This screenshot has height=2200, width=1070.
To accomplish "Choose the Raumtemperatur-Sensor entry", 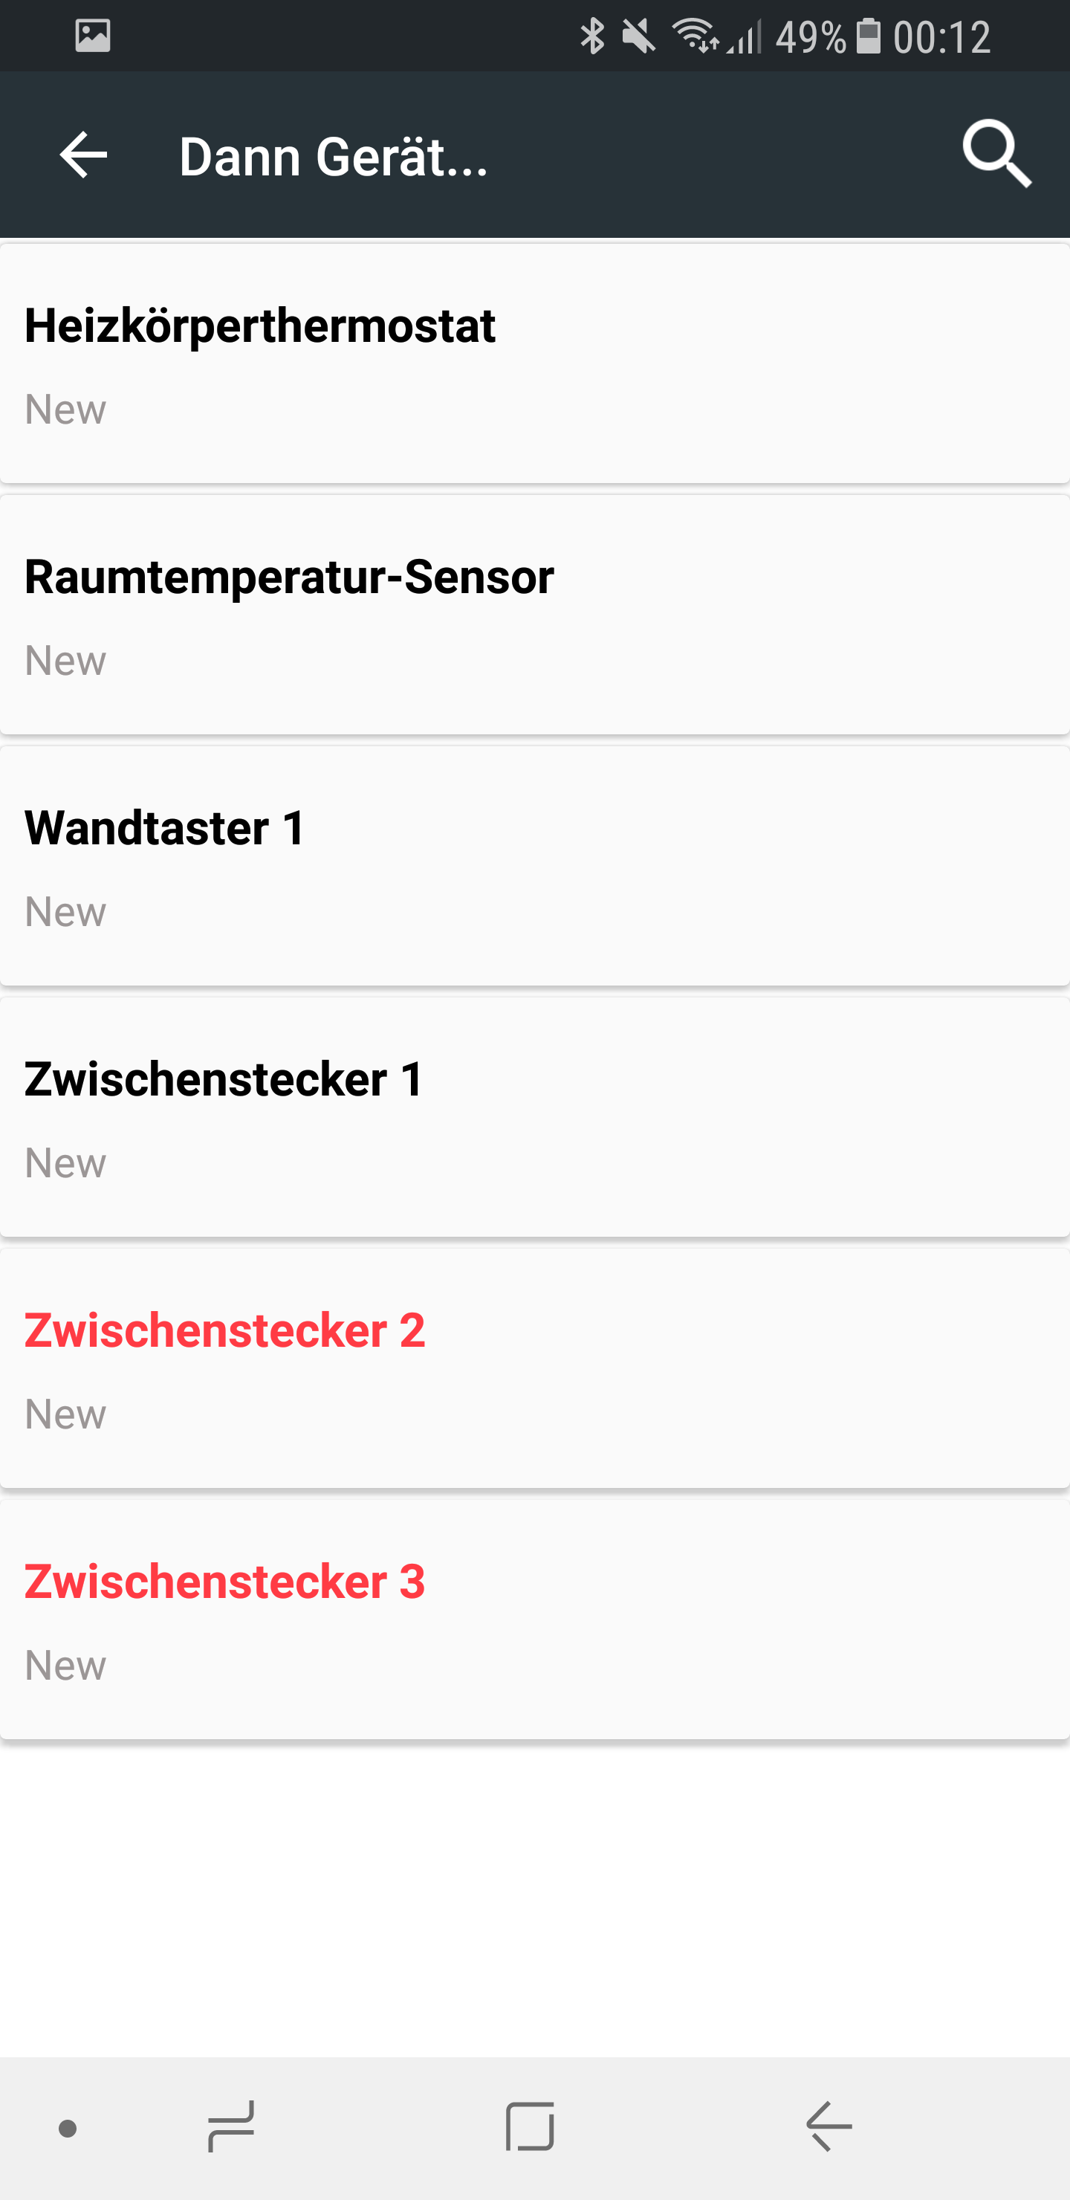I will coord(534,615).
